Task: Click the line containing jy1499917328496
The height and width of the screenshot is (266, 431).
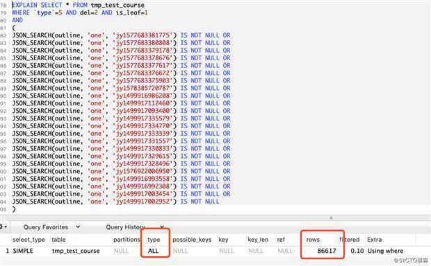Action: pyautogui.click(x=121, y=163)
